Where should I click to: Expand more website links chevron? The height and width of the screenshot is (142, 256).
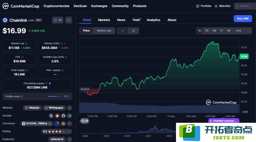(69, 108)
